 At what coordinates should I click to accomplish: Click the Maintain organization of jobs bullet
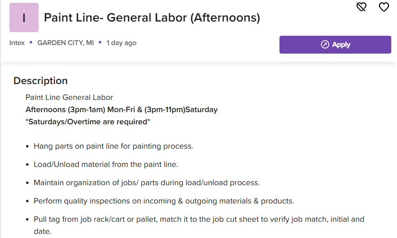147,183
